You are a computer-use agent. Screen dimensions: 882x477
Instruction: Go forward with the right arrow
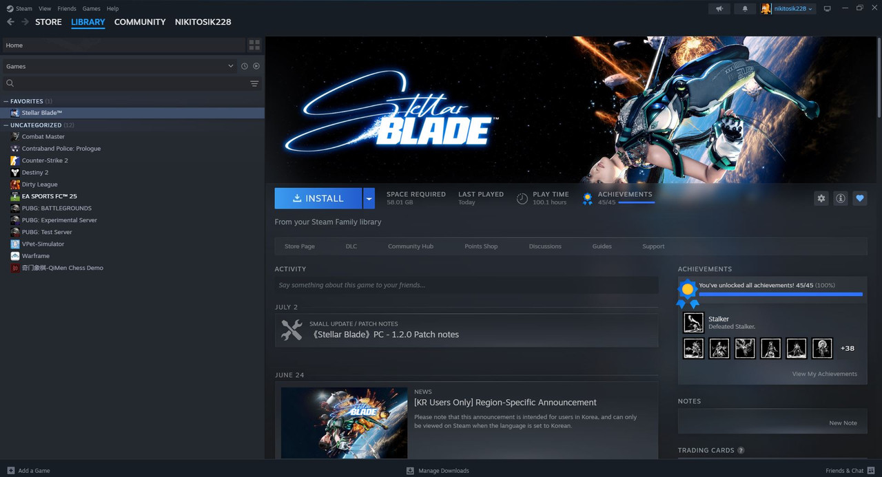pos(25,22)
